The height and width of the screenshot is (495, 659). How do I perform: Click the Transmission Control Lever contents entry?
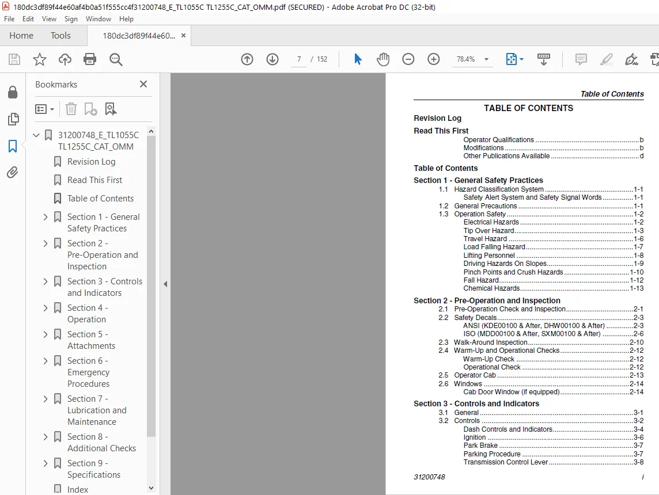click(x=553, y=462)
